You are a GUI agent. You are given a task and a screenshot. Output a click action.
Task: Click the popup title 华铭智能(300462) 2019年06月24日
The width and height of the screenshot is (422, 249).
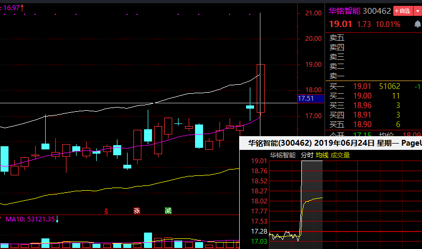click(311, 143)
